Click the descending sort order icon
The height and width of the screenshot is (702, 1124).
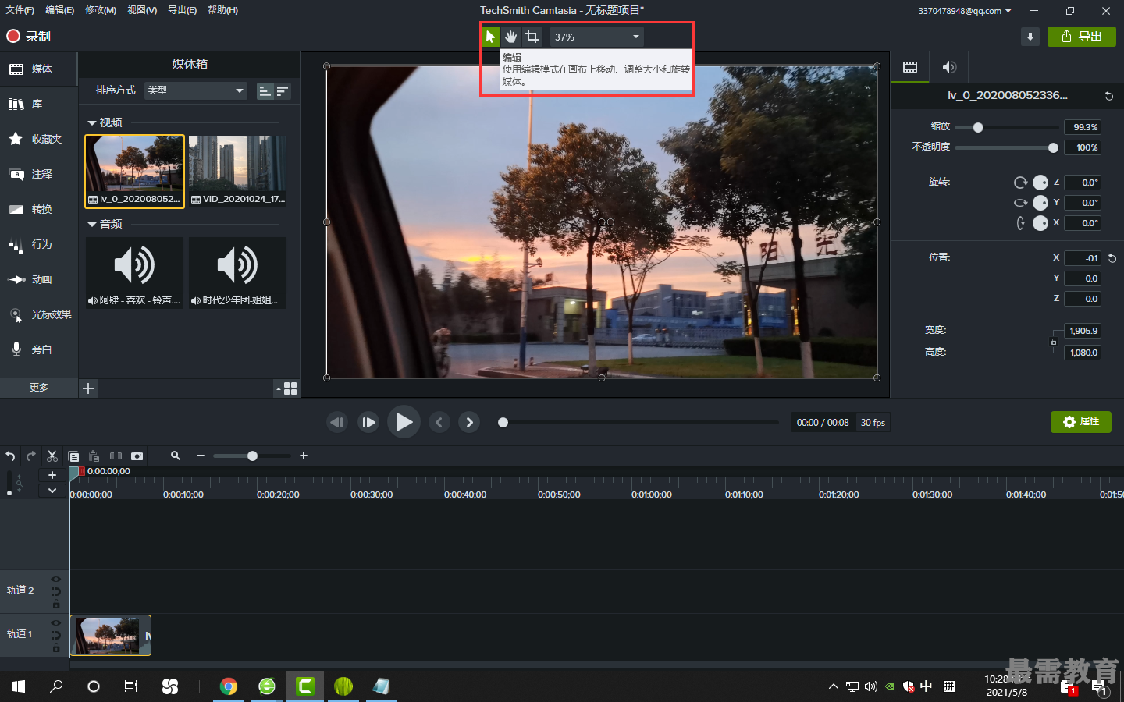coord(283,91)
